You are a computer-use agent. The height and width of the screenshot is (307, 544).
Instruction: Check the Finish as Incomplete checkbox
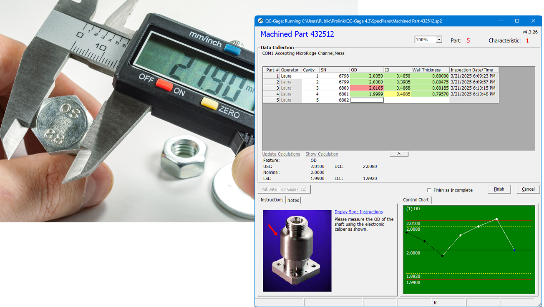coord(430,190)
